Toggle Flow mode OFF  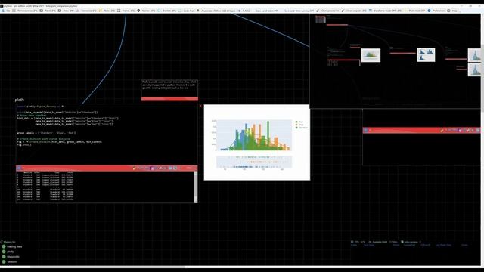click(x=414, y=11)
